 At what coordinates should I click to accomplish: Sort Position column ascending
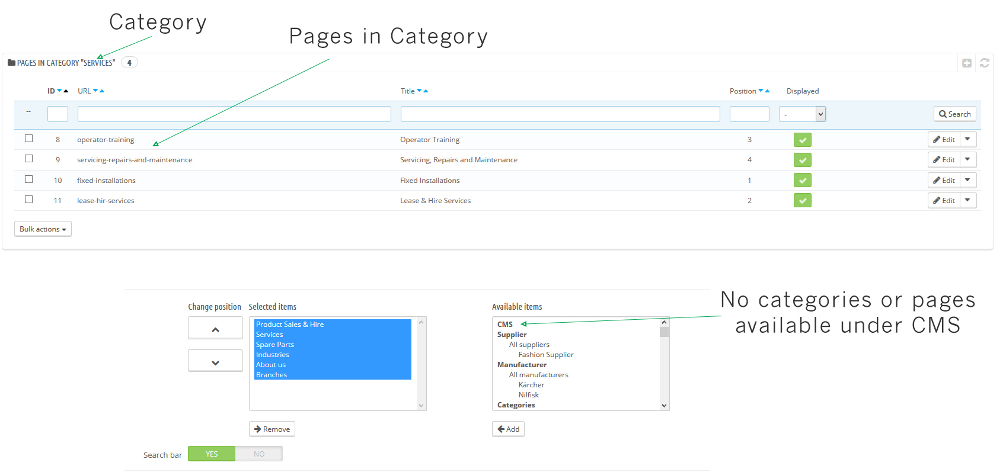point(767,91)
